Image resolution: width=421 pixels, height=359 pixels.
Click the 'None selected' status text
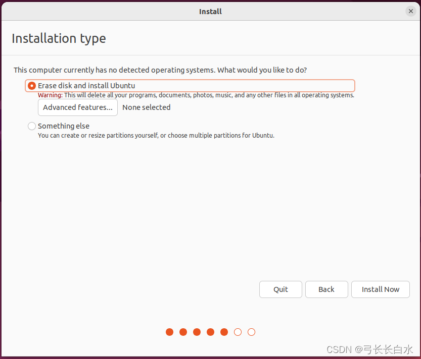point(147,107)
